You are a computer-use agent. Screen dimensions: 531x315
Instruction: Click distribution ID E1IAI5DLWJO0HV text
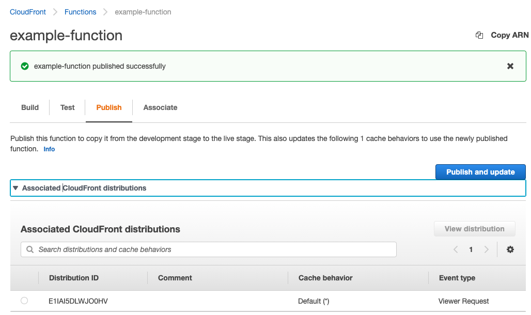click(x=78, y=301)
